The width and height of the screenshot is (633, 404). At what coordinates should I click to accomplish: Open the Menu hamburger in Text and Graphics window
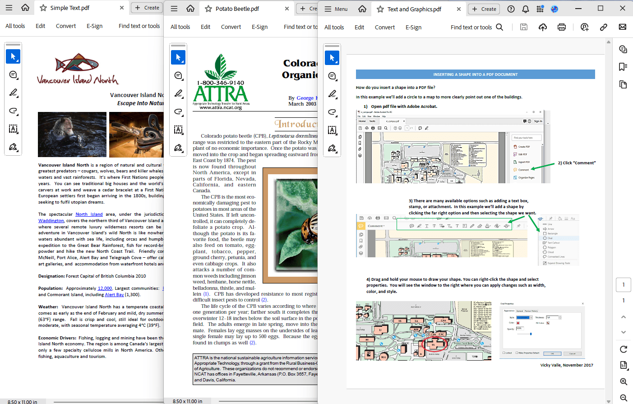pyautogui.click(x=336, y=9)
